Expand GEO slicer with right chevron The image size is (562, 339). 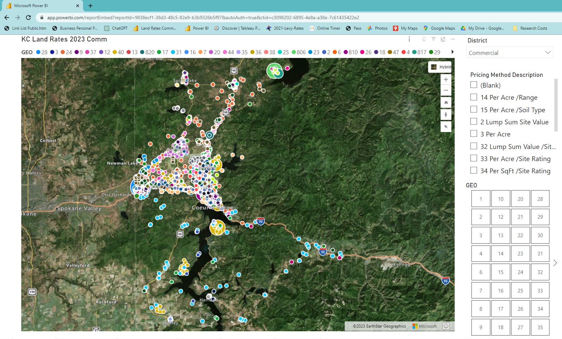(x=555, y=263)
